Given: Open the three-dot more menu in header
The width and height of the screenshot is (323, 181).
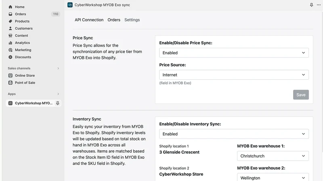Looking at the screenshot, I should click(319, 5).
